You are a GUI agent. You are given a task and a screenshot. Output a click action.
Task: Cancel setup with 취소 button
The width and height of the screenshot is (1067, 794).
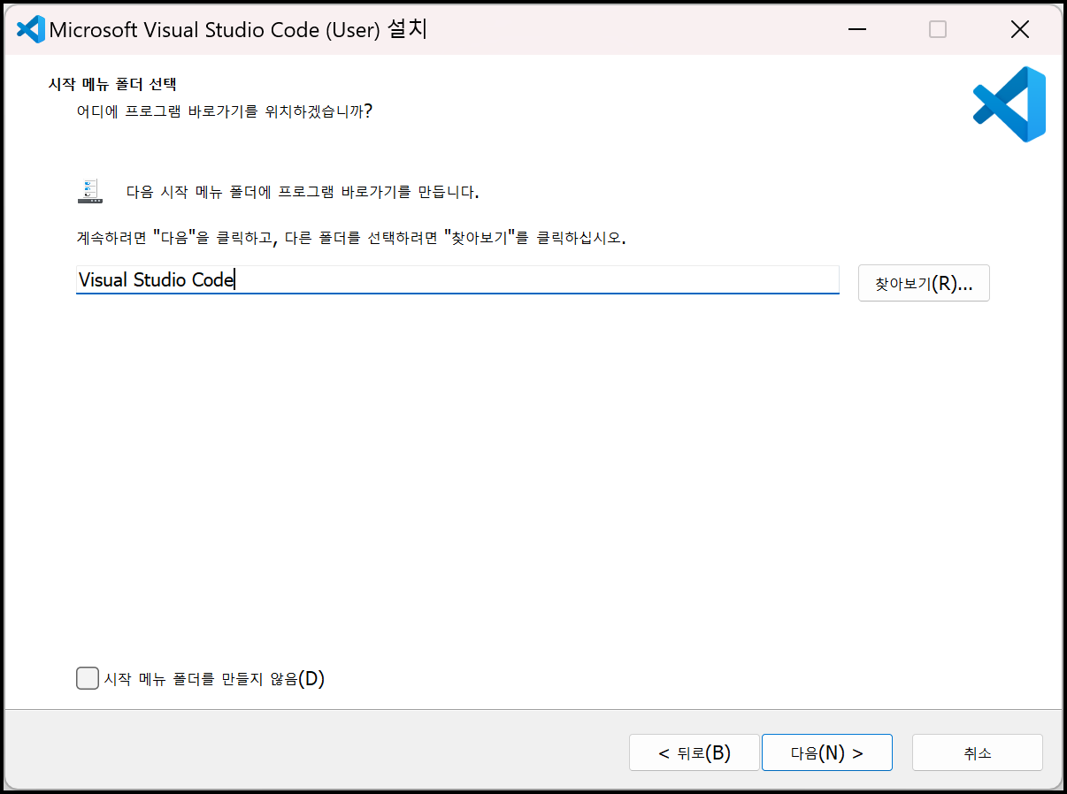(x=978, y=752)
